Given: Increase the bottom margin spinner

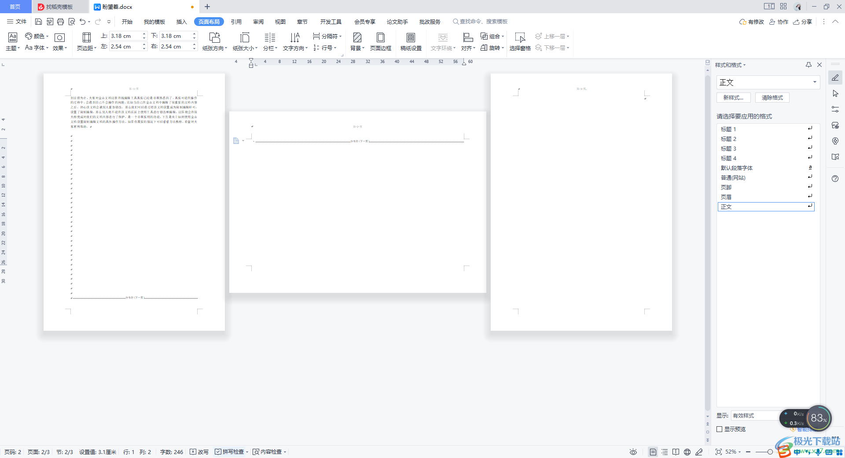Looking at the screenshot, I should (x=194, y=34).
